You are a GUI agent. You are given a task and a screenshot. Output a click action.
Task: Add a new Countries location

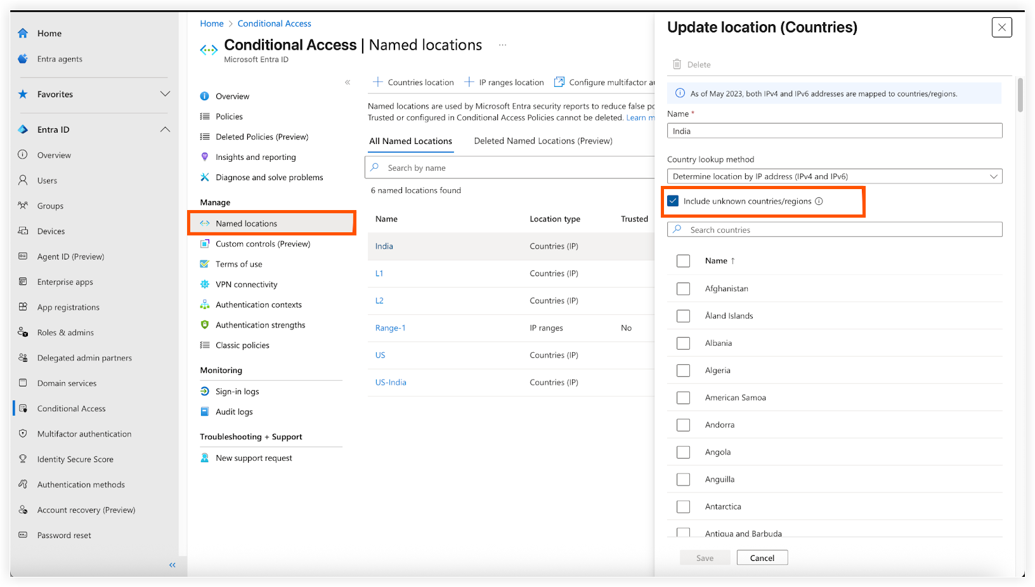[x=413, y=82]
